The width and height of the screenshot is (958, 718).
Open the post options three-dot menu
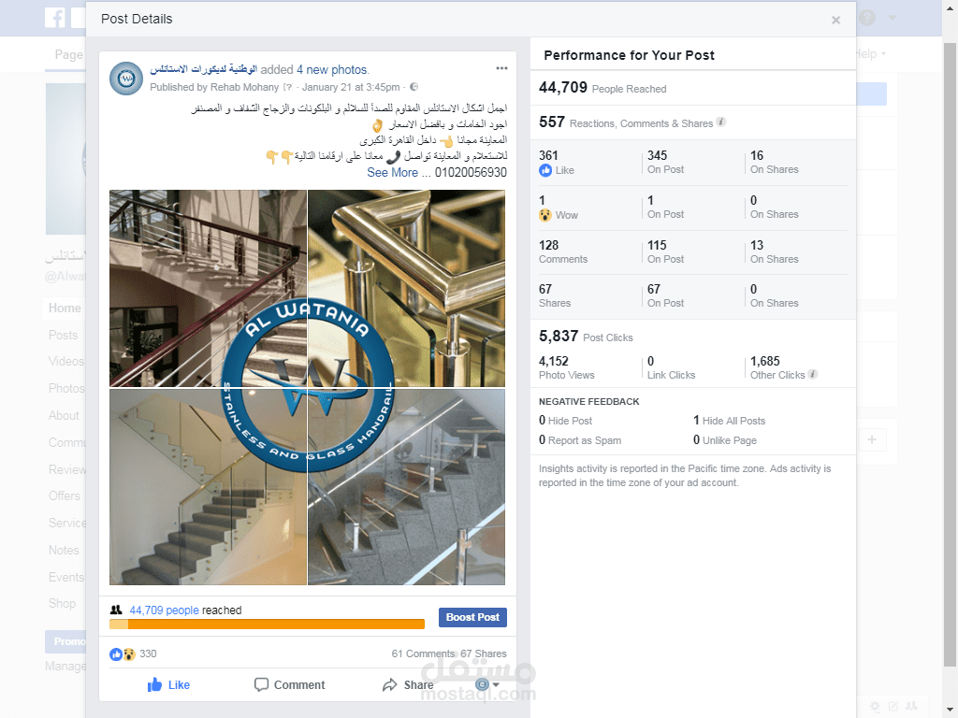(x=501, y=68)
